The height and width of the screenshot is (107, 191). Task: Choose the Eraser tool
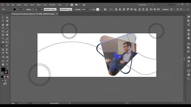(x=7, y=35)
